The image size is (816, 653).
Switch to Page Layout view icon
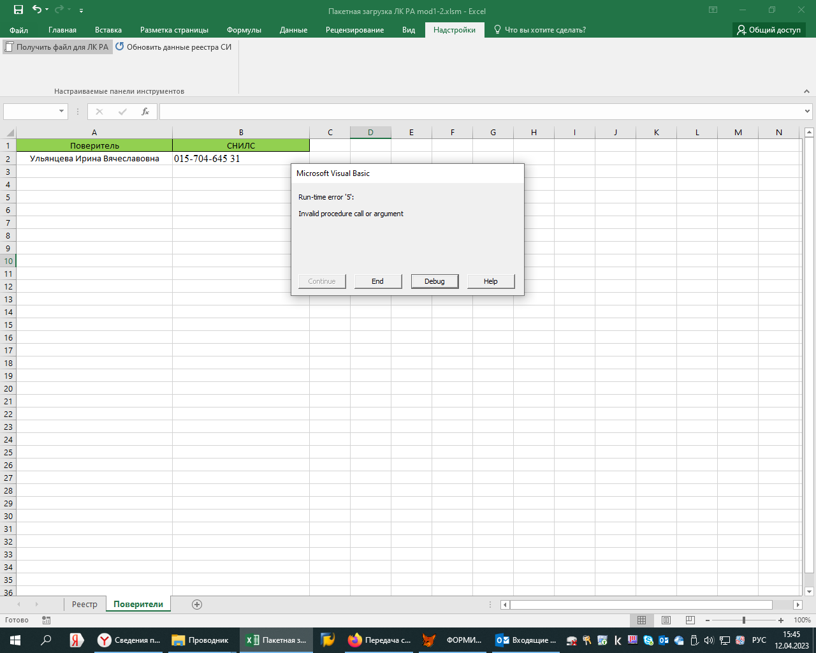[x=666, y=620]
